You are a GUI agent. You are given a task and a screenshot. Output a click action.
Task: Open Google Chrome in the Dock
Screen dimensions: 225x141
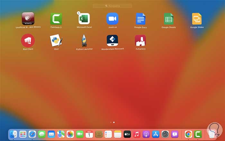[x=188, y=134]
